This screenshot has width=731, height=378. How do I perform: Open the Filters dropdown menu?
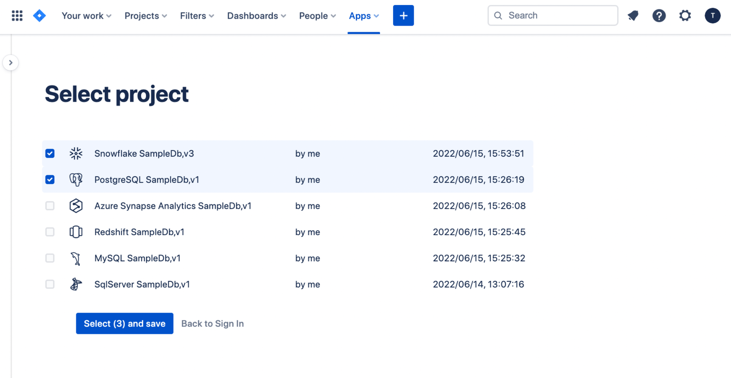click(197, 16)
